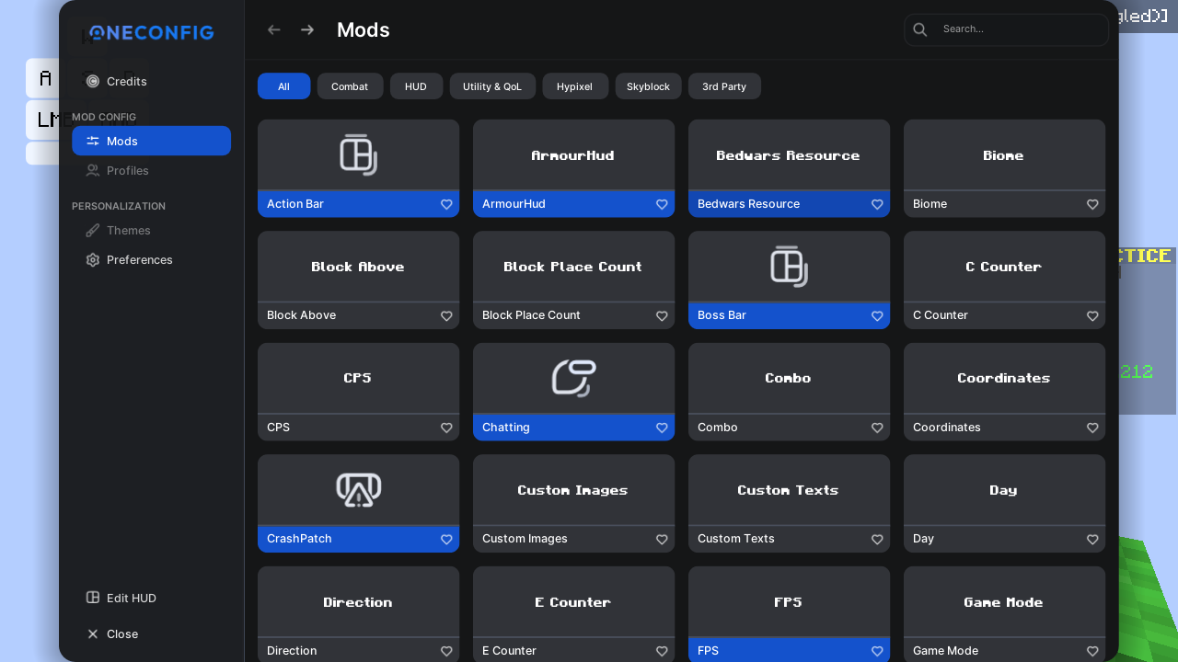Enable the Biome mod name bar
Screen dimensions: 1178x662
point(1004,204)
